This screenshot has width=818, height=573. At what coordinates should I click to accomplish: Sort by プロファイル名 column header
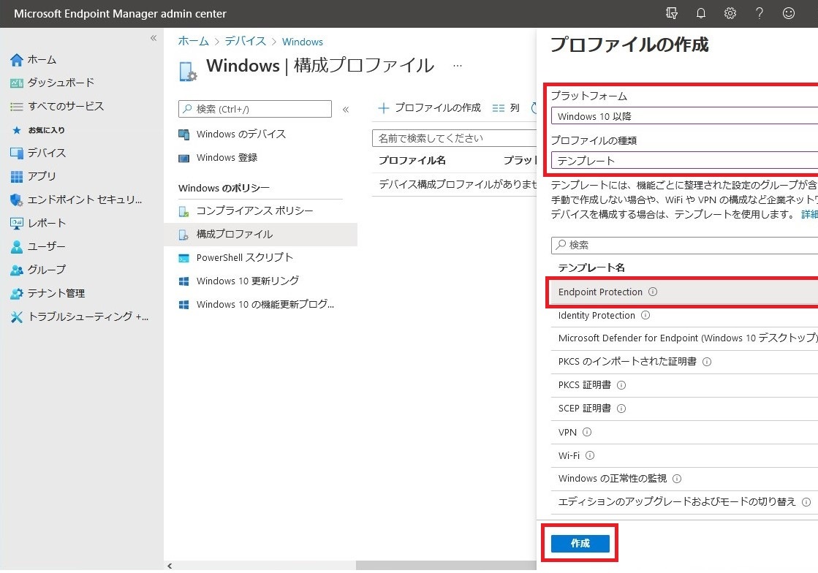click(412, 161)
